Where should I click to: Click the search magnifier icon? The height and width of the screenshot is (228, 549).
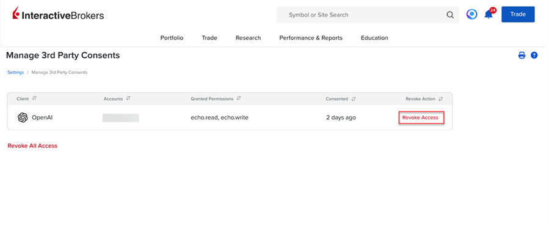click(450, 15)
